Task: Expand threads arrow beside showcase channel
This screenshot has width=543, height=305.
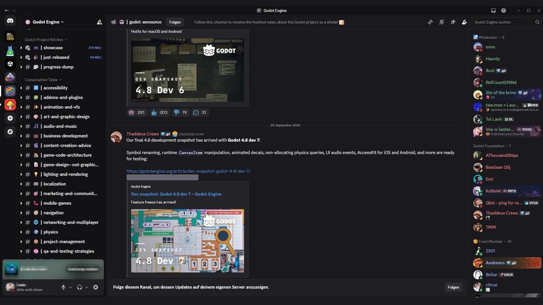Action: [x=21, y=47]
